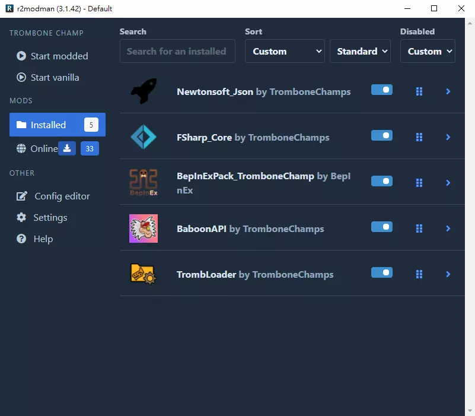Click the BepInEx pack logo thumbnail
Screen dimensions: 475x416
tap(144, 183)
